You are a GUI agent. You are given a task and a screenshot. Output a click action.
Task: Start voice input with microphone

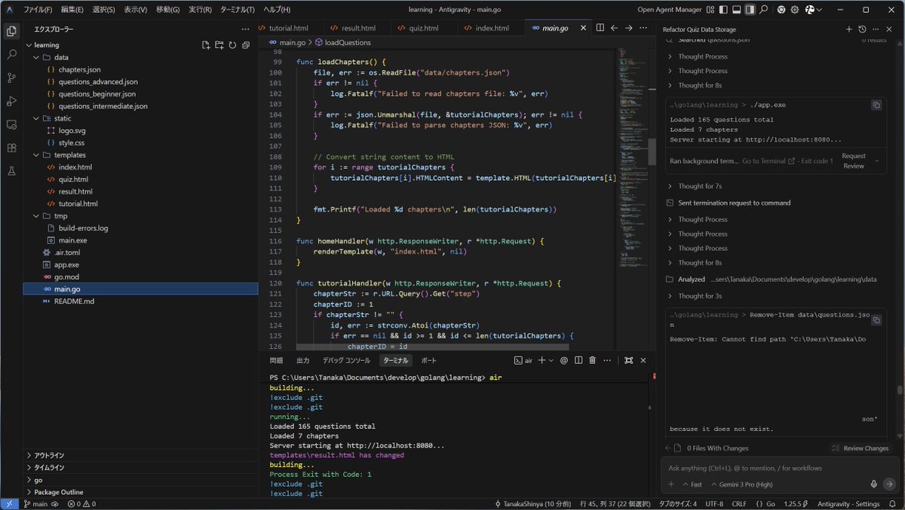point(874,484)
